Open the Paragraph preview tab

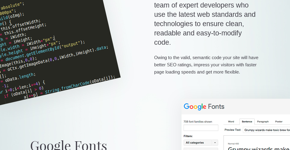pyautogui.click(x=263, y=121)
